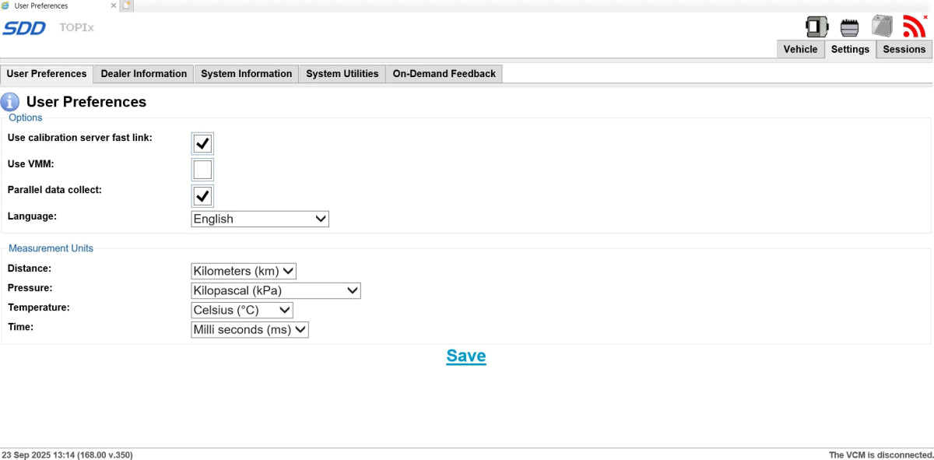
Task: Switch to the Dealer Information tab
Action: click(144, 74)
